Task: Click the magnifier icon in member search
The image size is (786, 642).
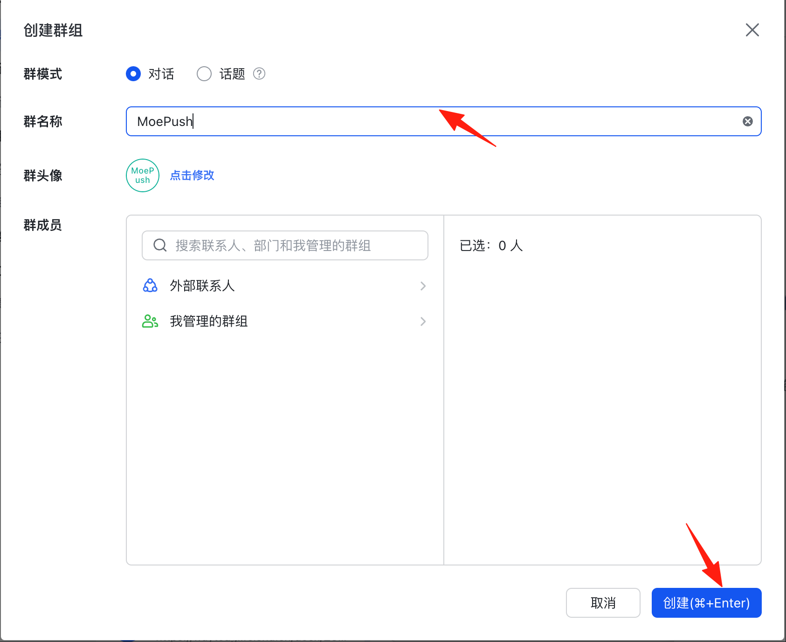Action: tap(160, 245)
